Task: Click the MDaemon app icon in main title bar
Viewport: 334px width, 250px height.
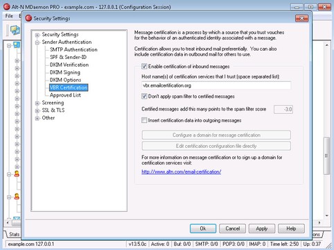Action: (7, 7)
